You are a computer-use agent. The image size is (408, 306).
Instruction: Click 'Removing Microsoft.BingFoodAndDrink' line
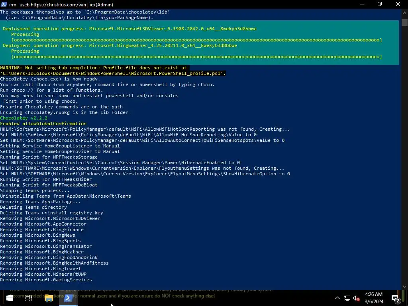tap(49, 257)
